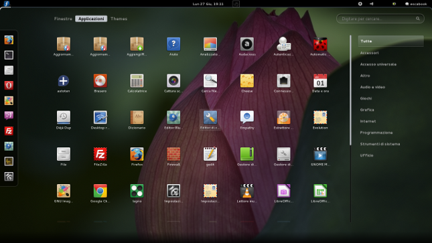Launch Google Chrome browser

[100, 191]
